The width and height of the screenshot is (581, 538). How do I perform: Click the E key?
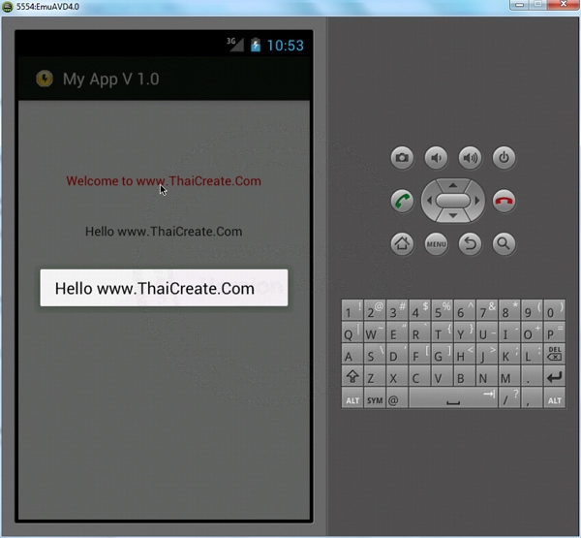397,332
